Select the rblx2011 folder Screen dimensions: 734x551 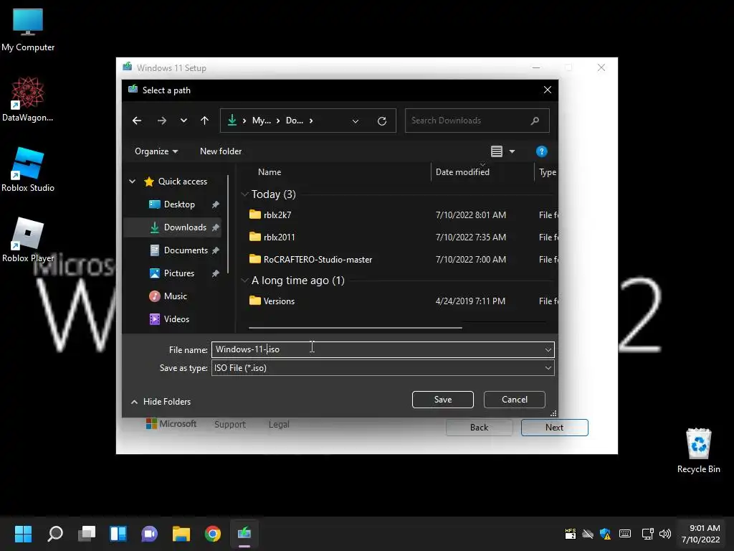click(x=279, y=237)
